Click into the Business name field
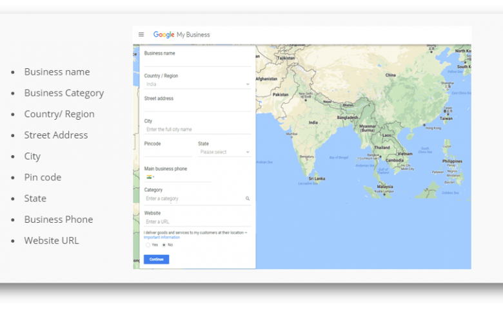 point(197,62)
